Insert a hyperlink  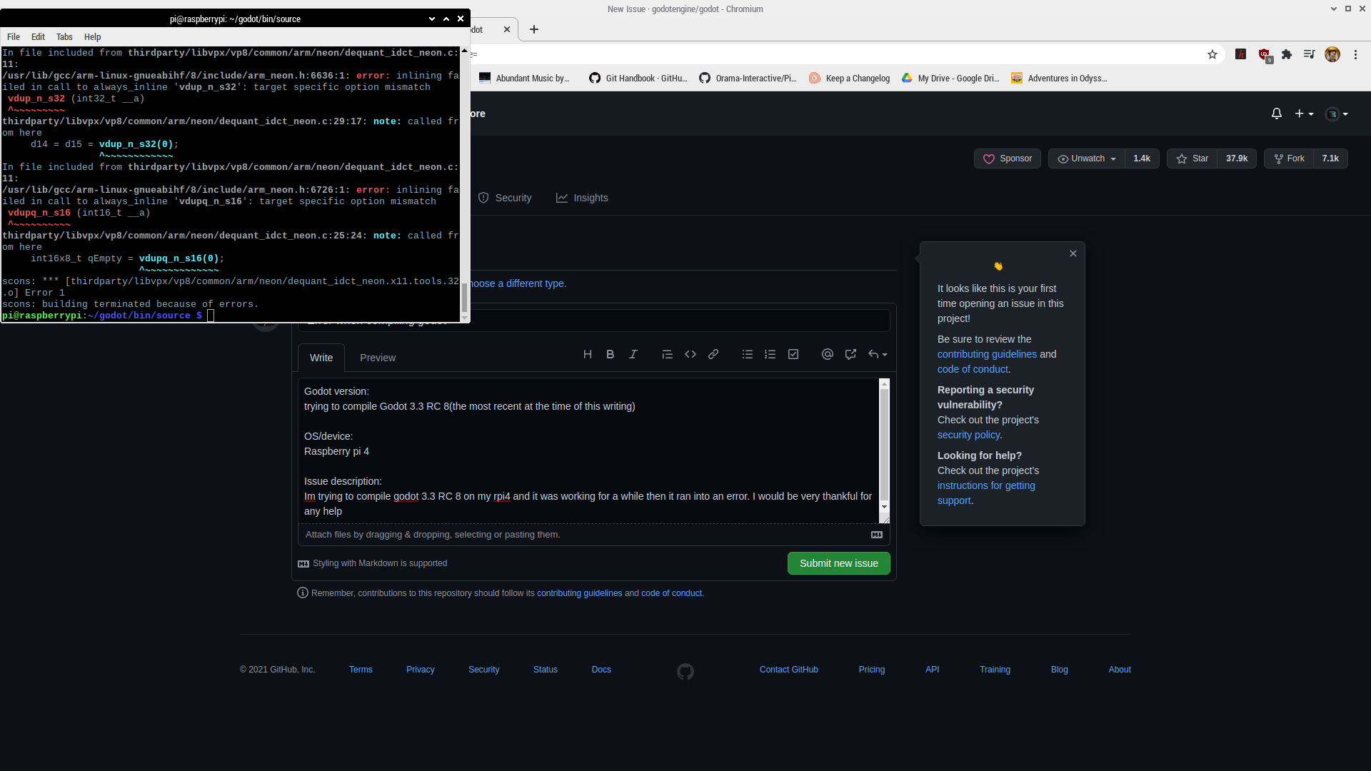(x=713, y=354)
